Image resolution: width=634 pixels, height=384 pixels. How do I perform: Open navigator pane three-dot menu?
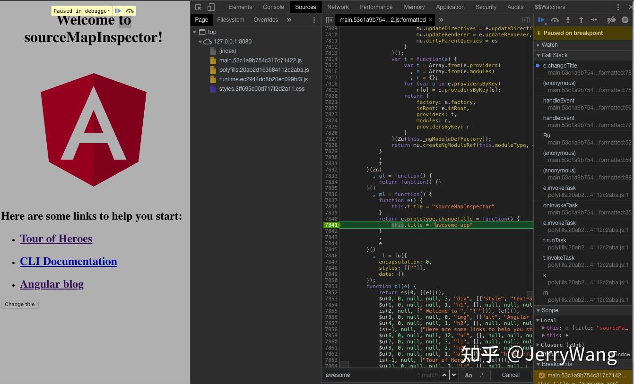pos(314,20)
